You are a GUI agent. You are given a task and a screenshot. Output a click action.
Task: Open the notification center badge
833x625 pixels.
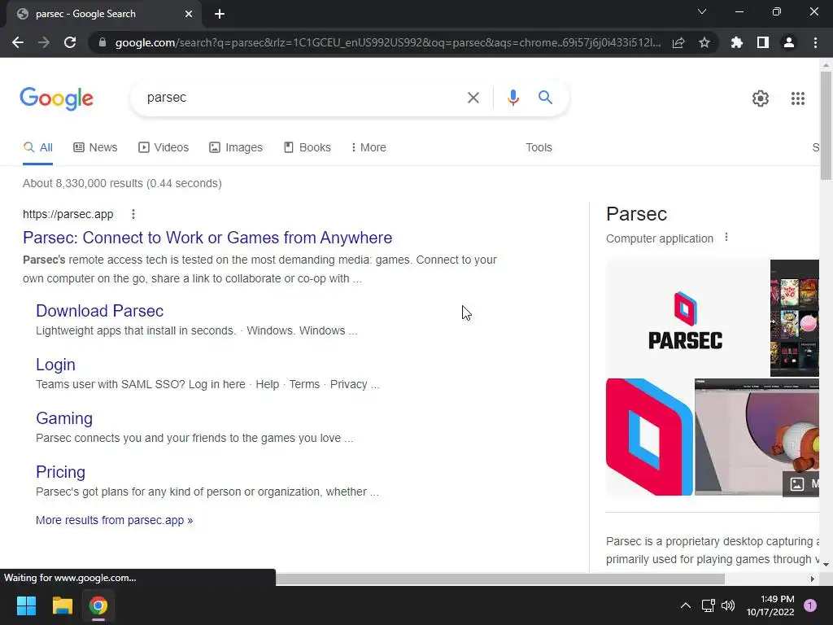pyautogui.click(x=809, y=605)
